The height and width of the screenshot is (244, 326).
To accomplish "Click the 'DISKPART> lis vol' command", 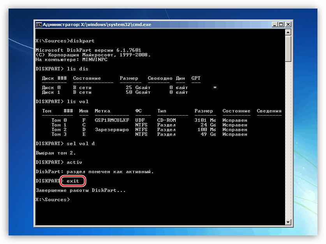I will pos(62,102).
